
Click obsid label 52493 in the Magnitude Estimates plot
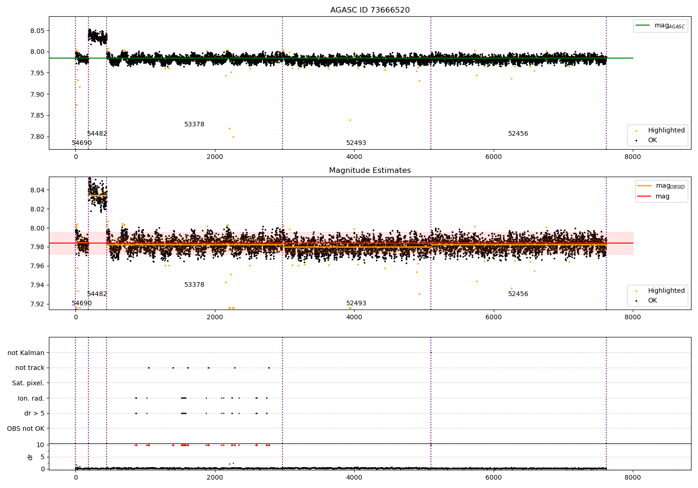356,303
